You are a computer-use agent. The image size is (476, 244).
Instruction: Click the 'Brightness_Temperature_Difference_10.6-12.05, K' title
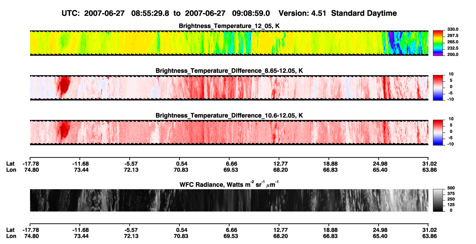click(x=229, y=116)
